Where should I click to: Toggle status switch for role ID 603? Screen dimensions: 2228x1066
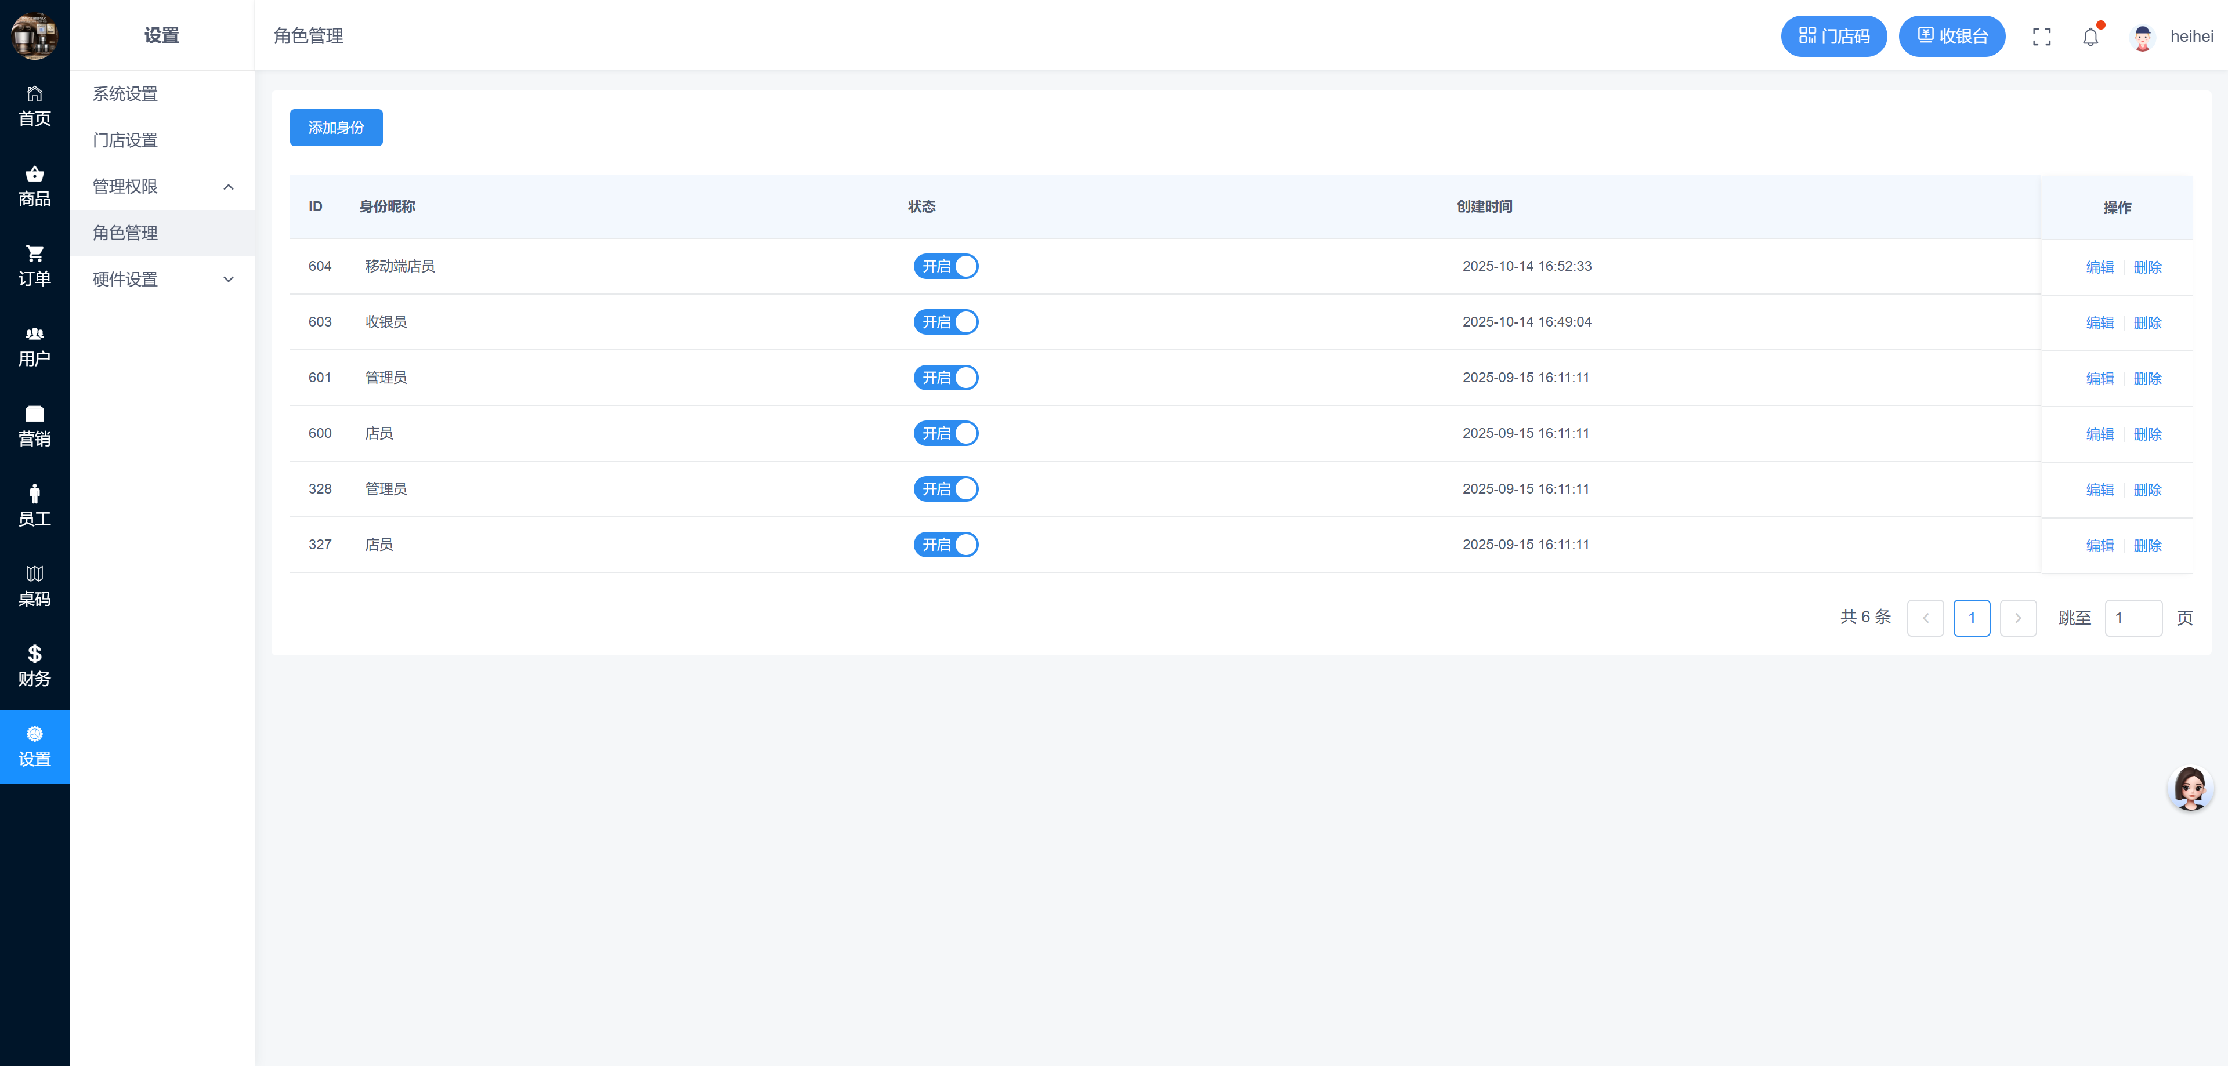[945, 322]
